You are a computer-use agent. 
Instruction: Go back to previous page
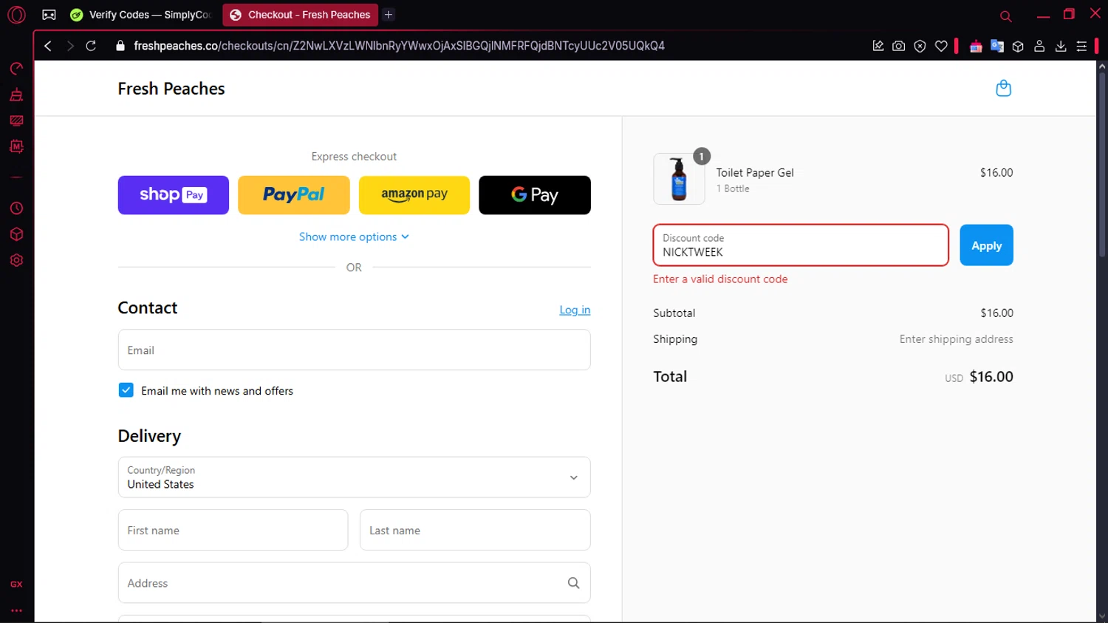click(x=48, y=46)
